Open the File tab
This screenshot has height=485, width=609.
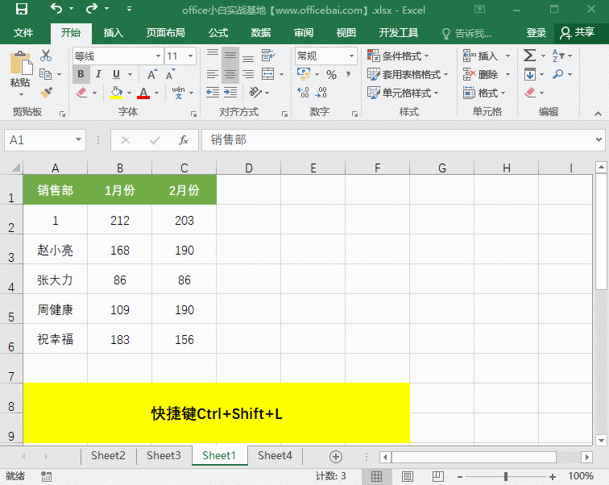[23, 33]
